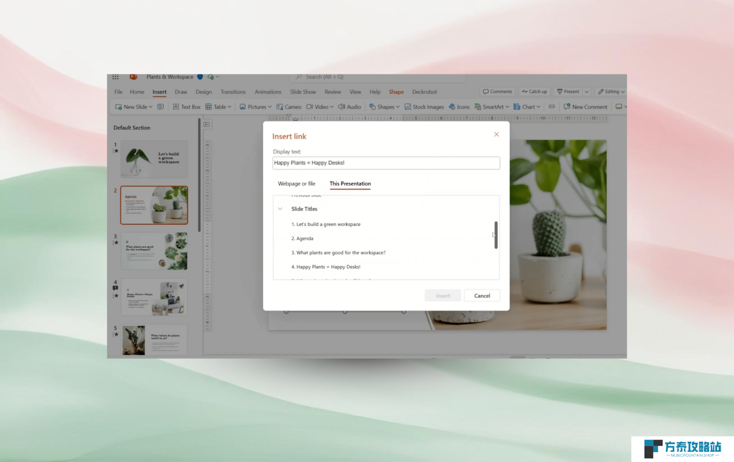Screen dimensions: 734x462
Task: Click the Chart button
Action: point(524,107)
